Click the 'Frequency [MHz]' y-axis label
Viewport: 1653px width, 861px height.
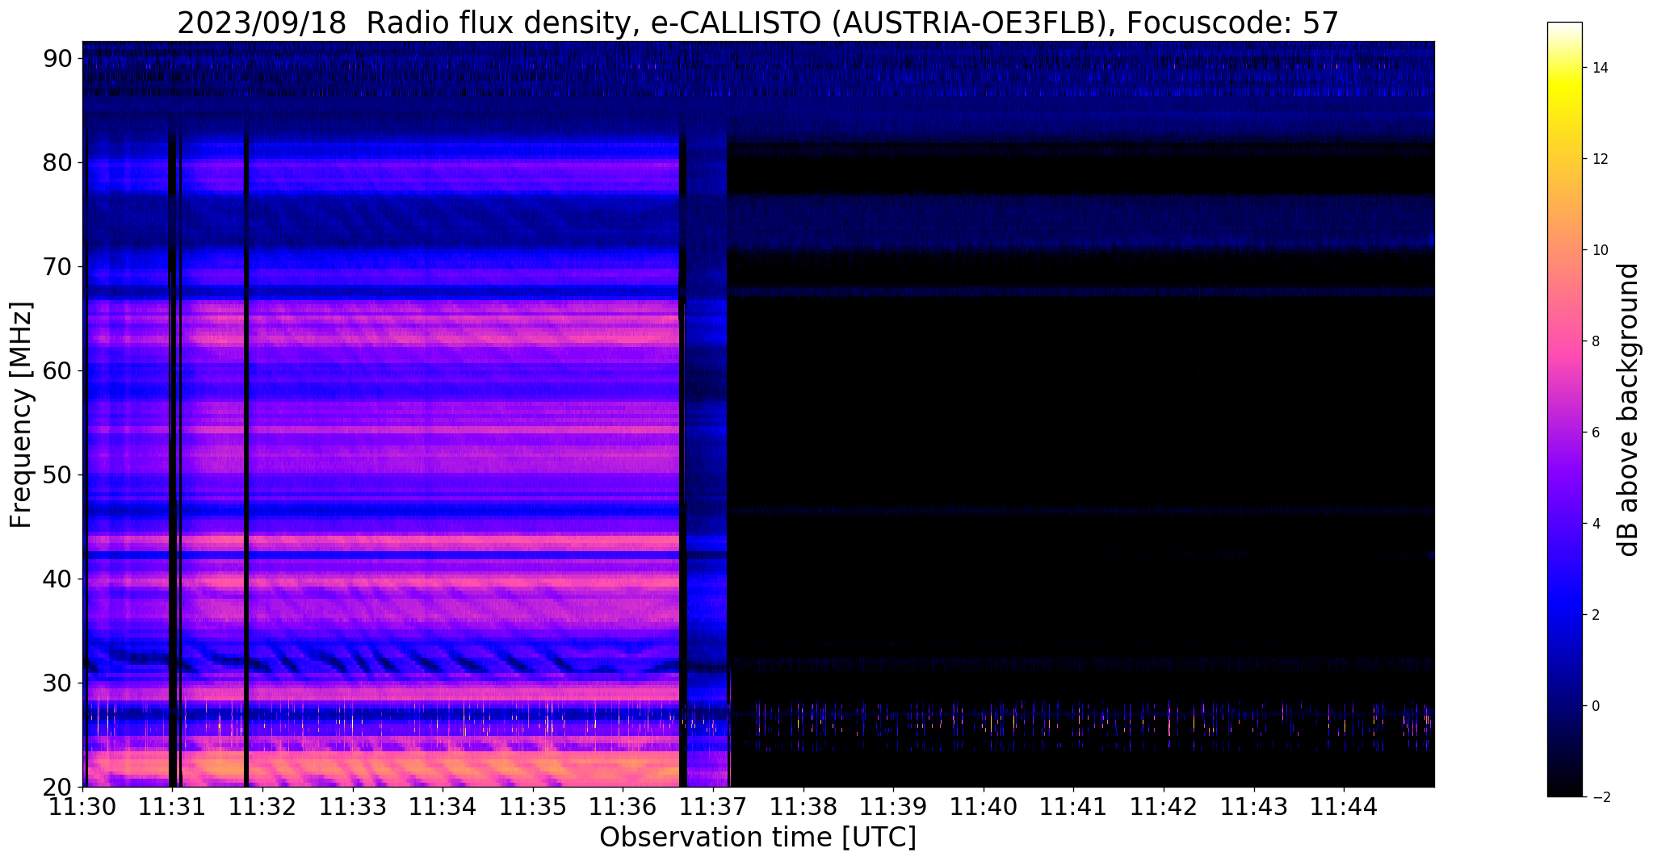[22, 415]
